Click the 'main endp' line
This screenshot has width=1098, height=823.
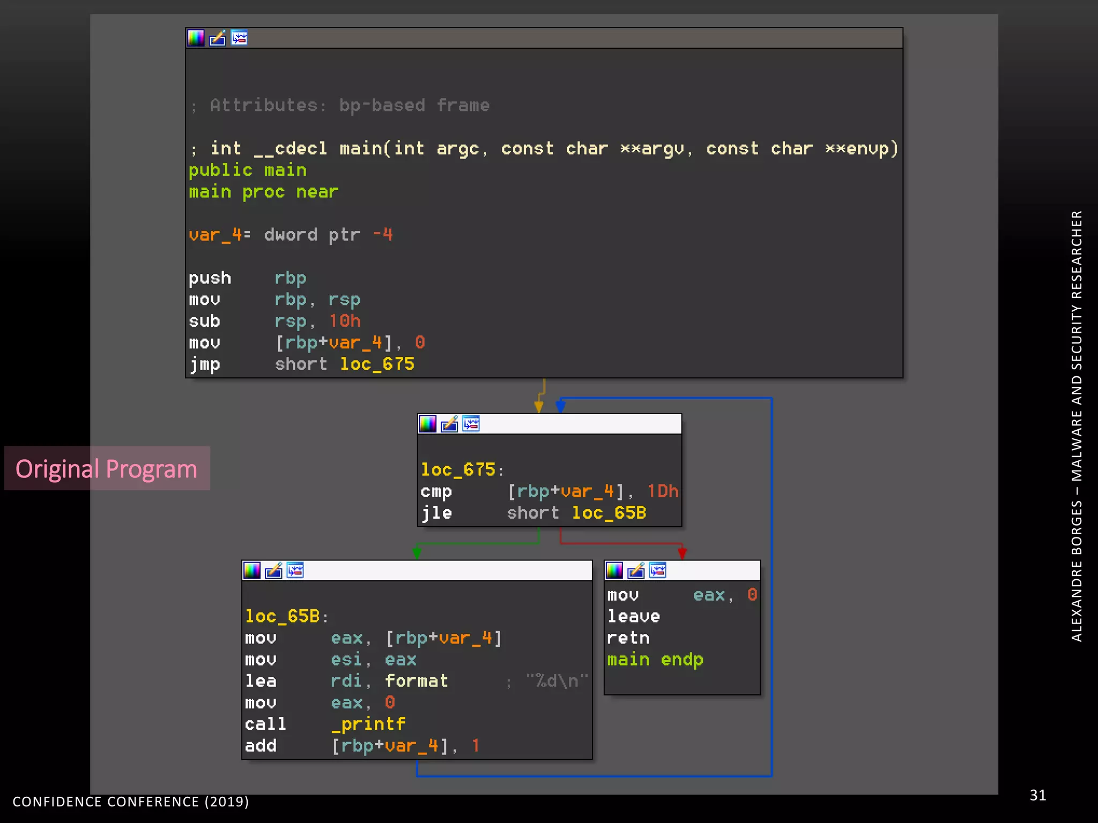click(655, 660)
